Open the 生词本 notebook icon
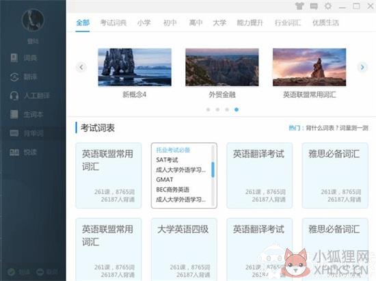Image resolution: width=376 pixels, height=281 pixels. pos(14,114)
